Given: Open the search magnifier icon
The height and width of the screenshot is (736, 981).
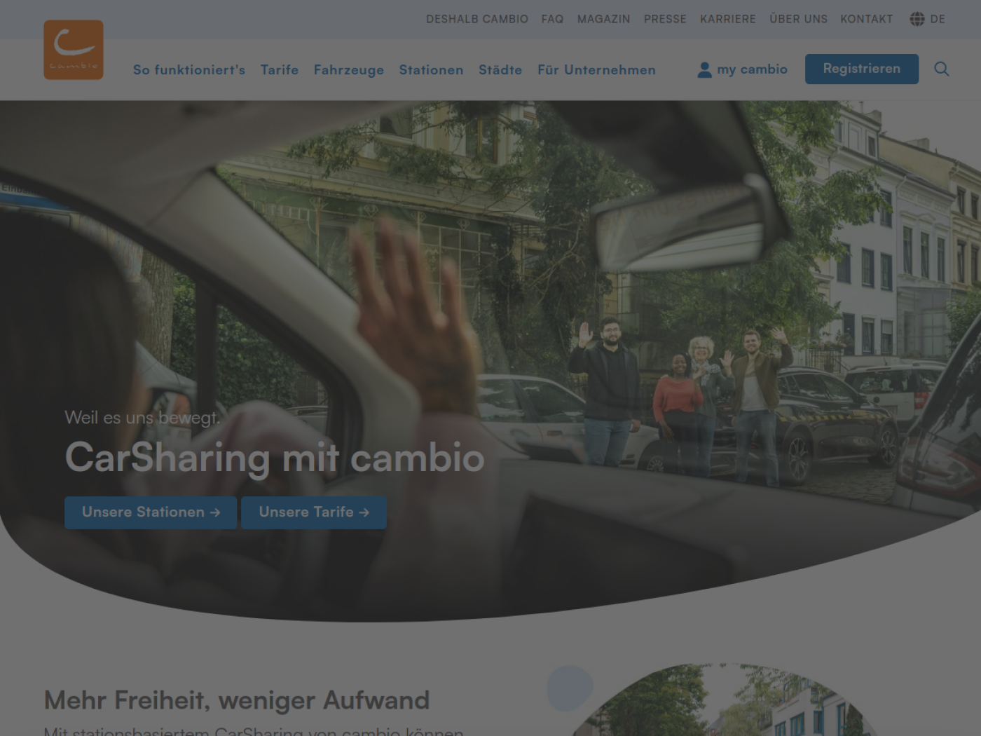Looking at the screenshot, I should tap(942, 69).
